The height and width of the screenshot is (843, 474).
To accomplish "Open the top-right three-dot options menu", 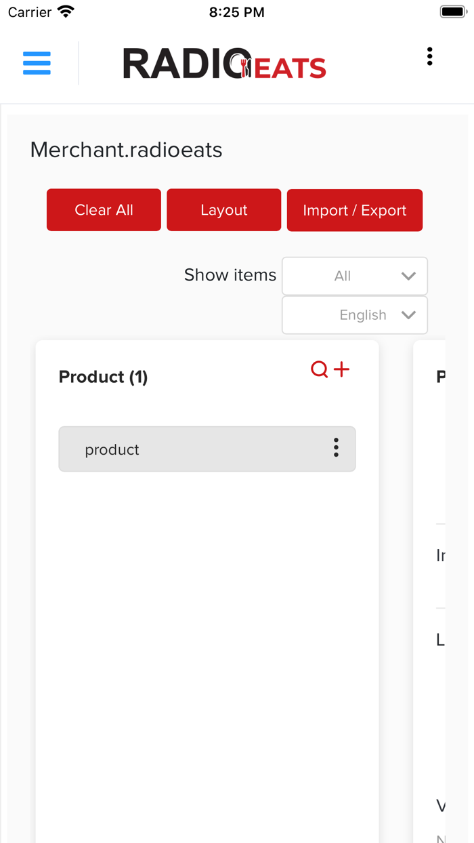I will [x=429, y=57].
